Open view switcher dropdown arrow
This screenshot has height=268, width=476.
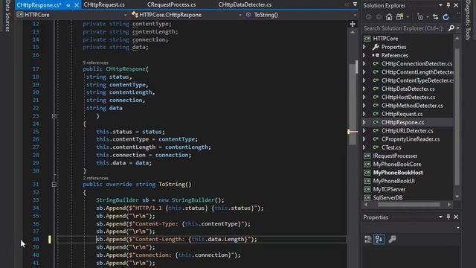[408, 17]
